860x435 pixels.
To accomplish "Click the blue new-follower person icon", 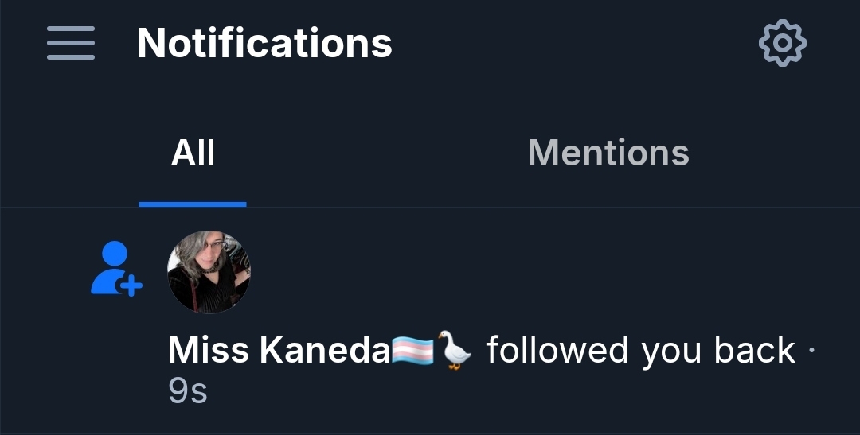I will click(116, 269).
